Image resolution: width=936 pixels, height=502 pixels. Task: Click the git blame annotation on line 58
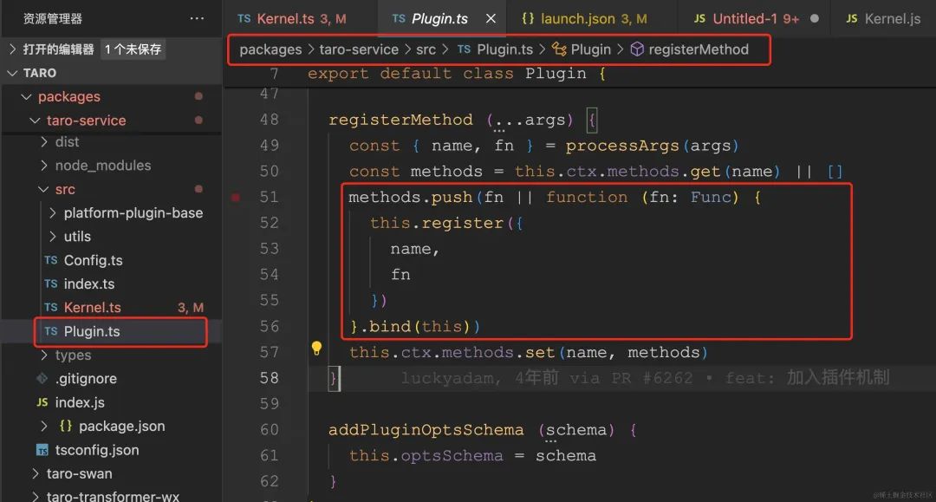[x=645, y=378]
